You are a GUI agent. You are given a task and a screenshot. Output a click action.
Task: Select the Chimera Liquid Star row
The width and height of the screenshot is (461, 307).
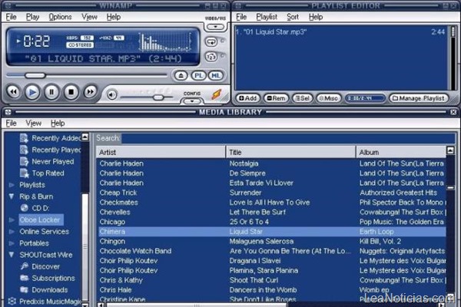272,232
